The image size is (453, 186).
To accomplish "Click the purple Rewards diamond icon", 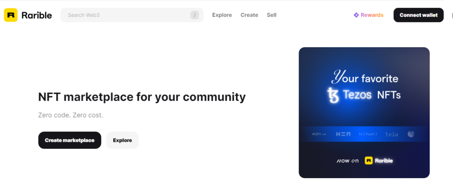I will [356, 15].
